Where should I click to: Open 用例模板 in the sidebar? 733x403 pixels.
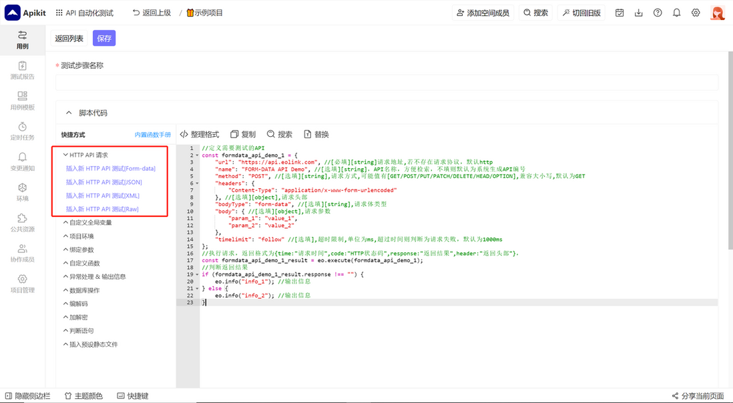tap(23, 101)
